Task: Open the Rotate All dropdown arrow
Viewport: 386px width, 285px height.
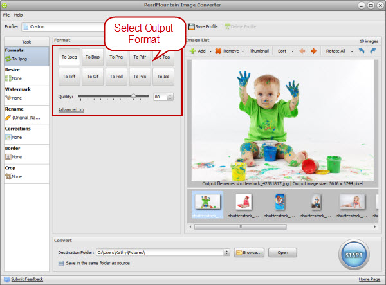Action: (x=352, y=51)
